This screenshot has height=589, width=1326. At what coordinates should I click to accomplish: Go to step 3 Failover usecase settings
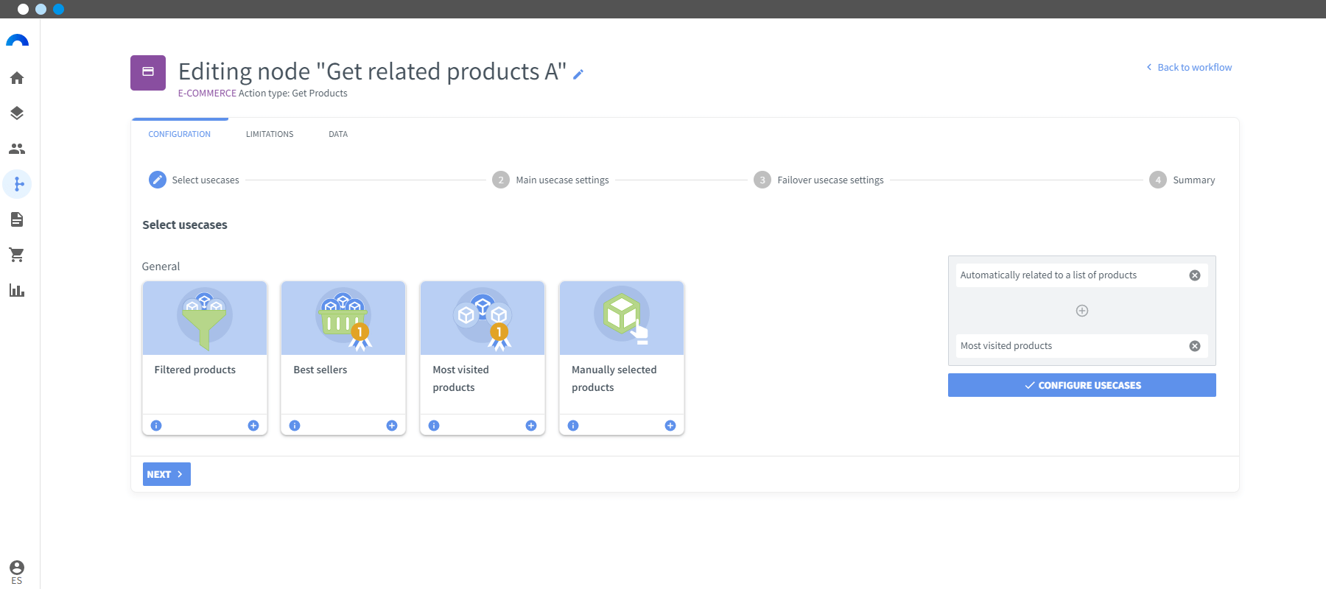pyautogui.click(x=819, y=180)
